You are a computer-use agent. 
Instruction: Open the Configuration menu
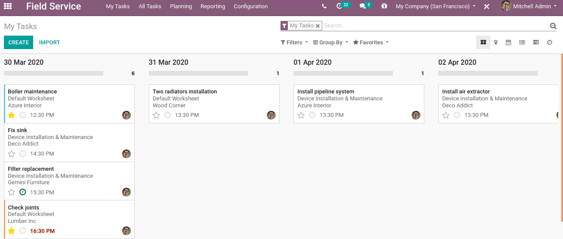(251, 7)
